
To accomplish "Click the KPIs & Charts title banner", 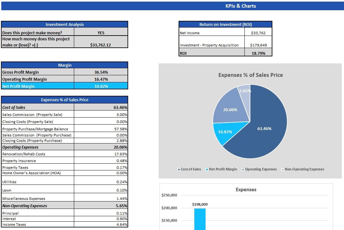I will coord(241,6).
